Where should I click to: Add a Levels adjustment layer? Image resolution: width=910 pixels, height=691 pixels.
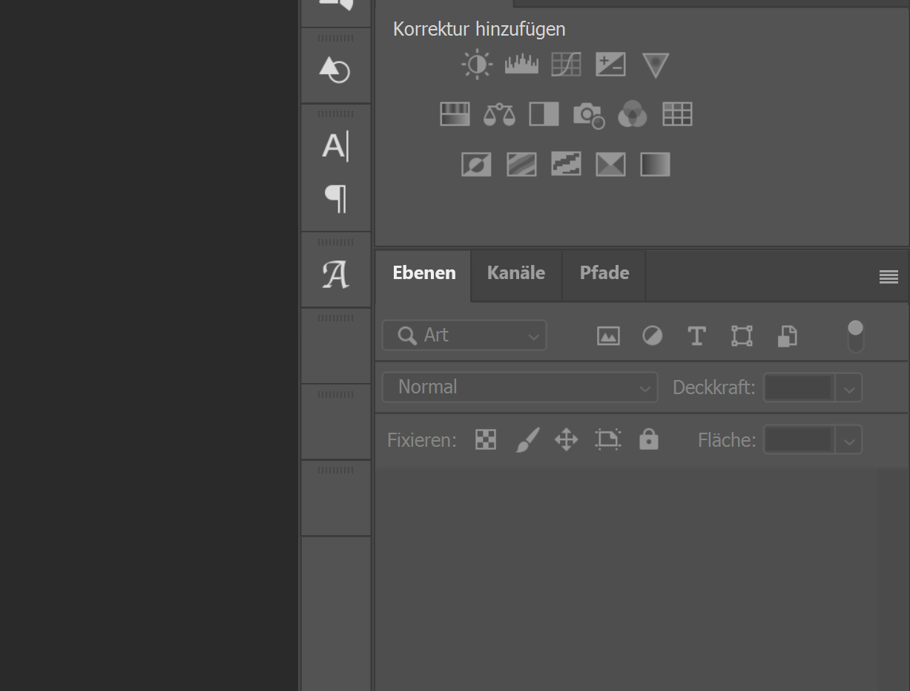[x=521, y=64]
